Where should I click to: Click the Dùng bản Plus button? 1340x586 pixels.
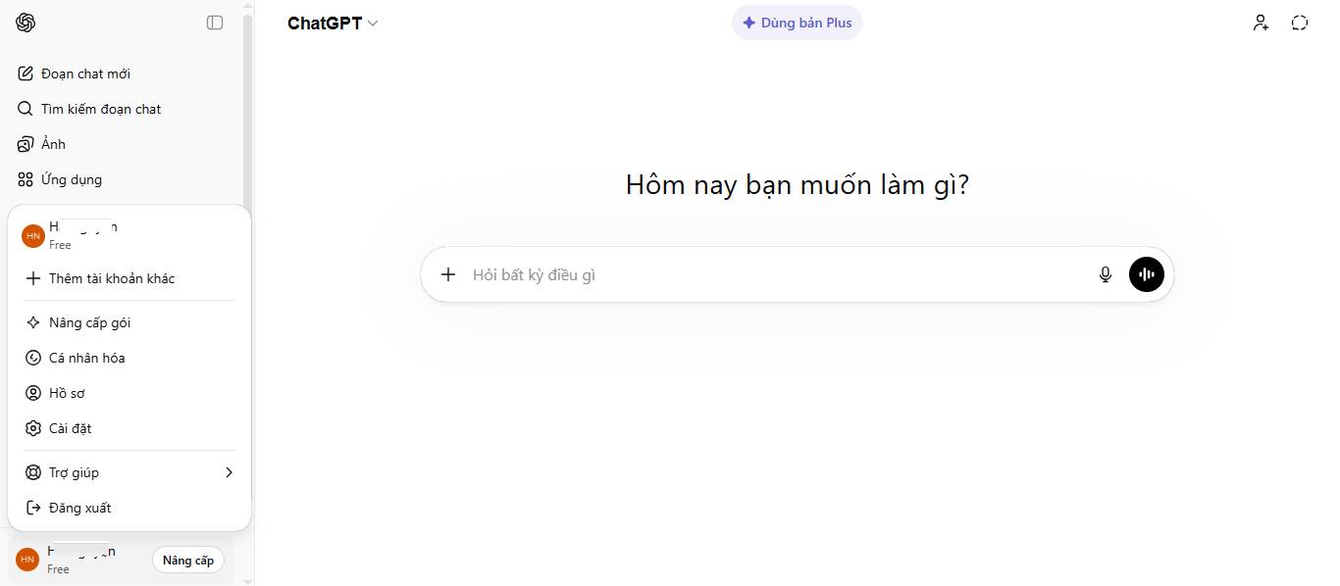click(x=797, y=22)
